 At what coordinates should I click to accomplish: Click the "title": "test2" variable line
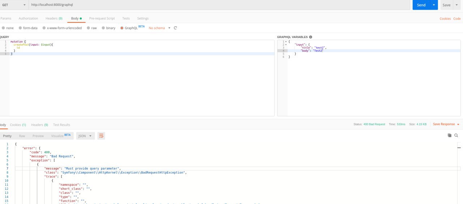click(314, 48)
